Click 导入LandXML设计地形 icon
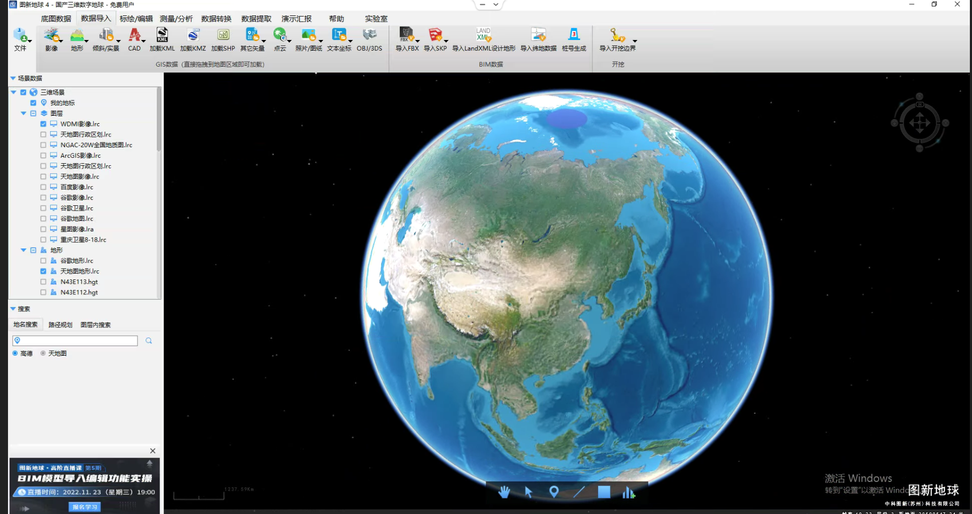Viewport: 972px width, 514px height. [x=484, y=35]
